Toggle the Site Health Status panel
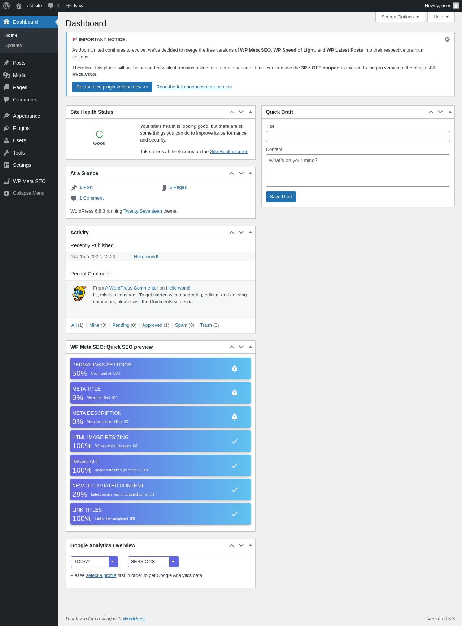Viewport: 462px width, 626px height. (x=250, y=112)
